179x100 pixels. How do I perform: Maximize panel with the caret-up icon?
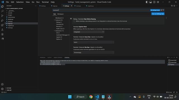[174, 57]
